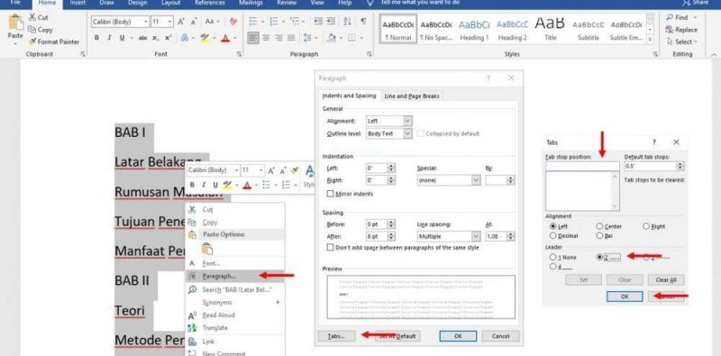721x356 pixels.
Task: Open the Line spacing dropdown
Action: click(476, 236)
